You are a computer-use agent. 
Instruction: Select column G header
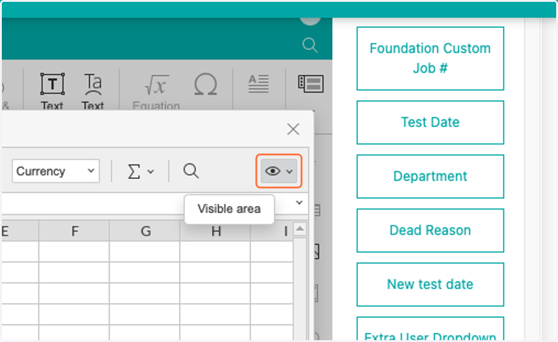coord(145,231)
